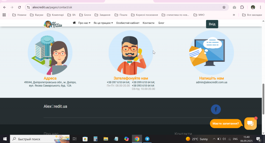This screenshot has width=265, height=143.
Task: Click email admin@alexcredit.com.ua
Action: 212,82
